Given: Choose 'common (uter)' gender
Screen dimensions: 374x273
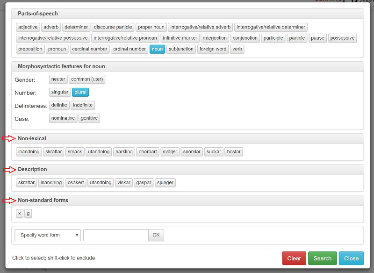Looking at the screenshot, I should (x=87, y=79).
